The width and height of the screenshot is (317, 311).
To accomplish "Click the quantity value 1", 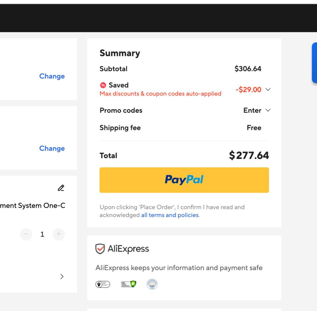I will click(42, 234).
